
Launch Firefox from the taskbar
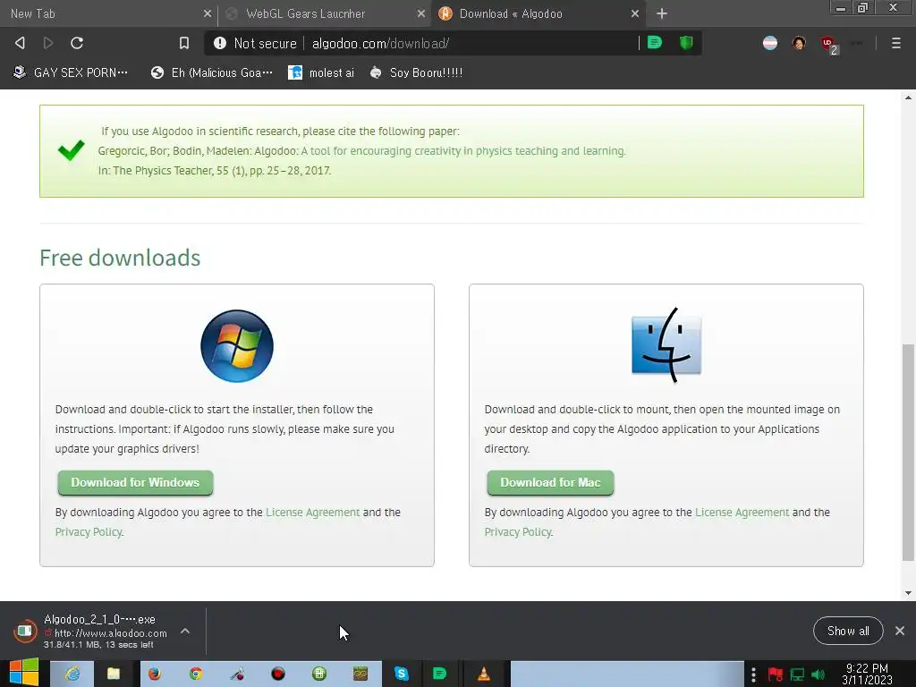click(x=155, y=674)
